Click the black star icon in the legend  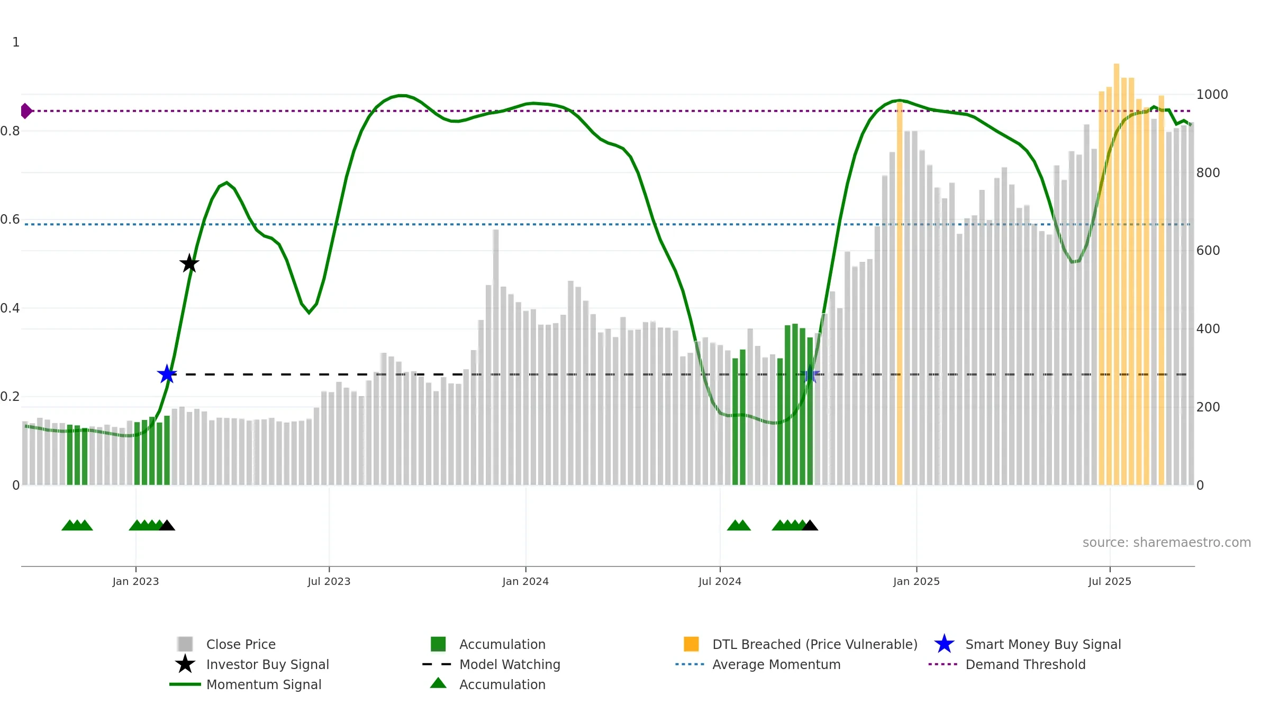pos(185,664)
